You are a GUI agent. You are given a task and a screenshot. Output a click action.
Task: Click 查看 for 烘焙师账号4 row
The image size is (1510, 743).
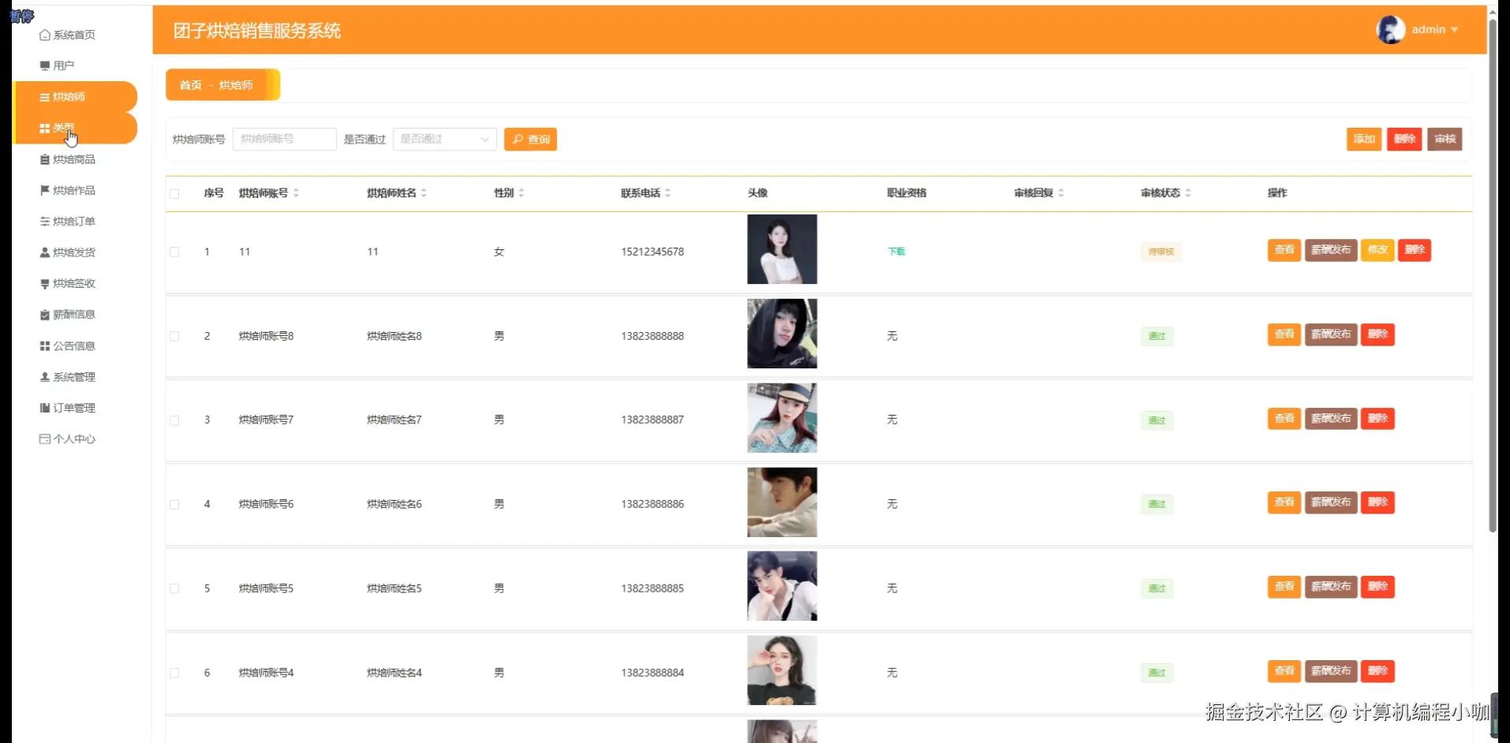[x=1284, y=671]
